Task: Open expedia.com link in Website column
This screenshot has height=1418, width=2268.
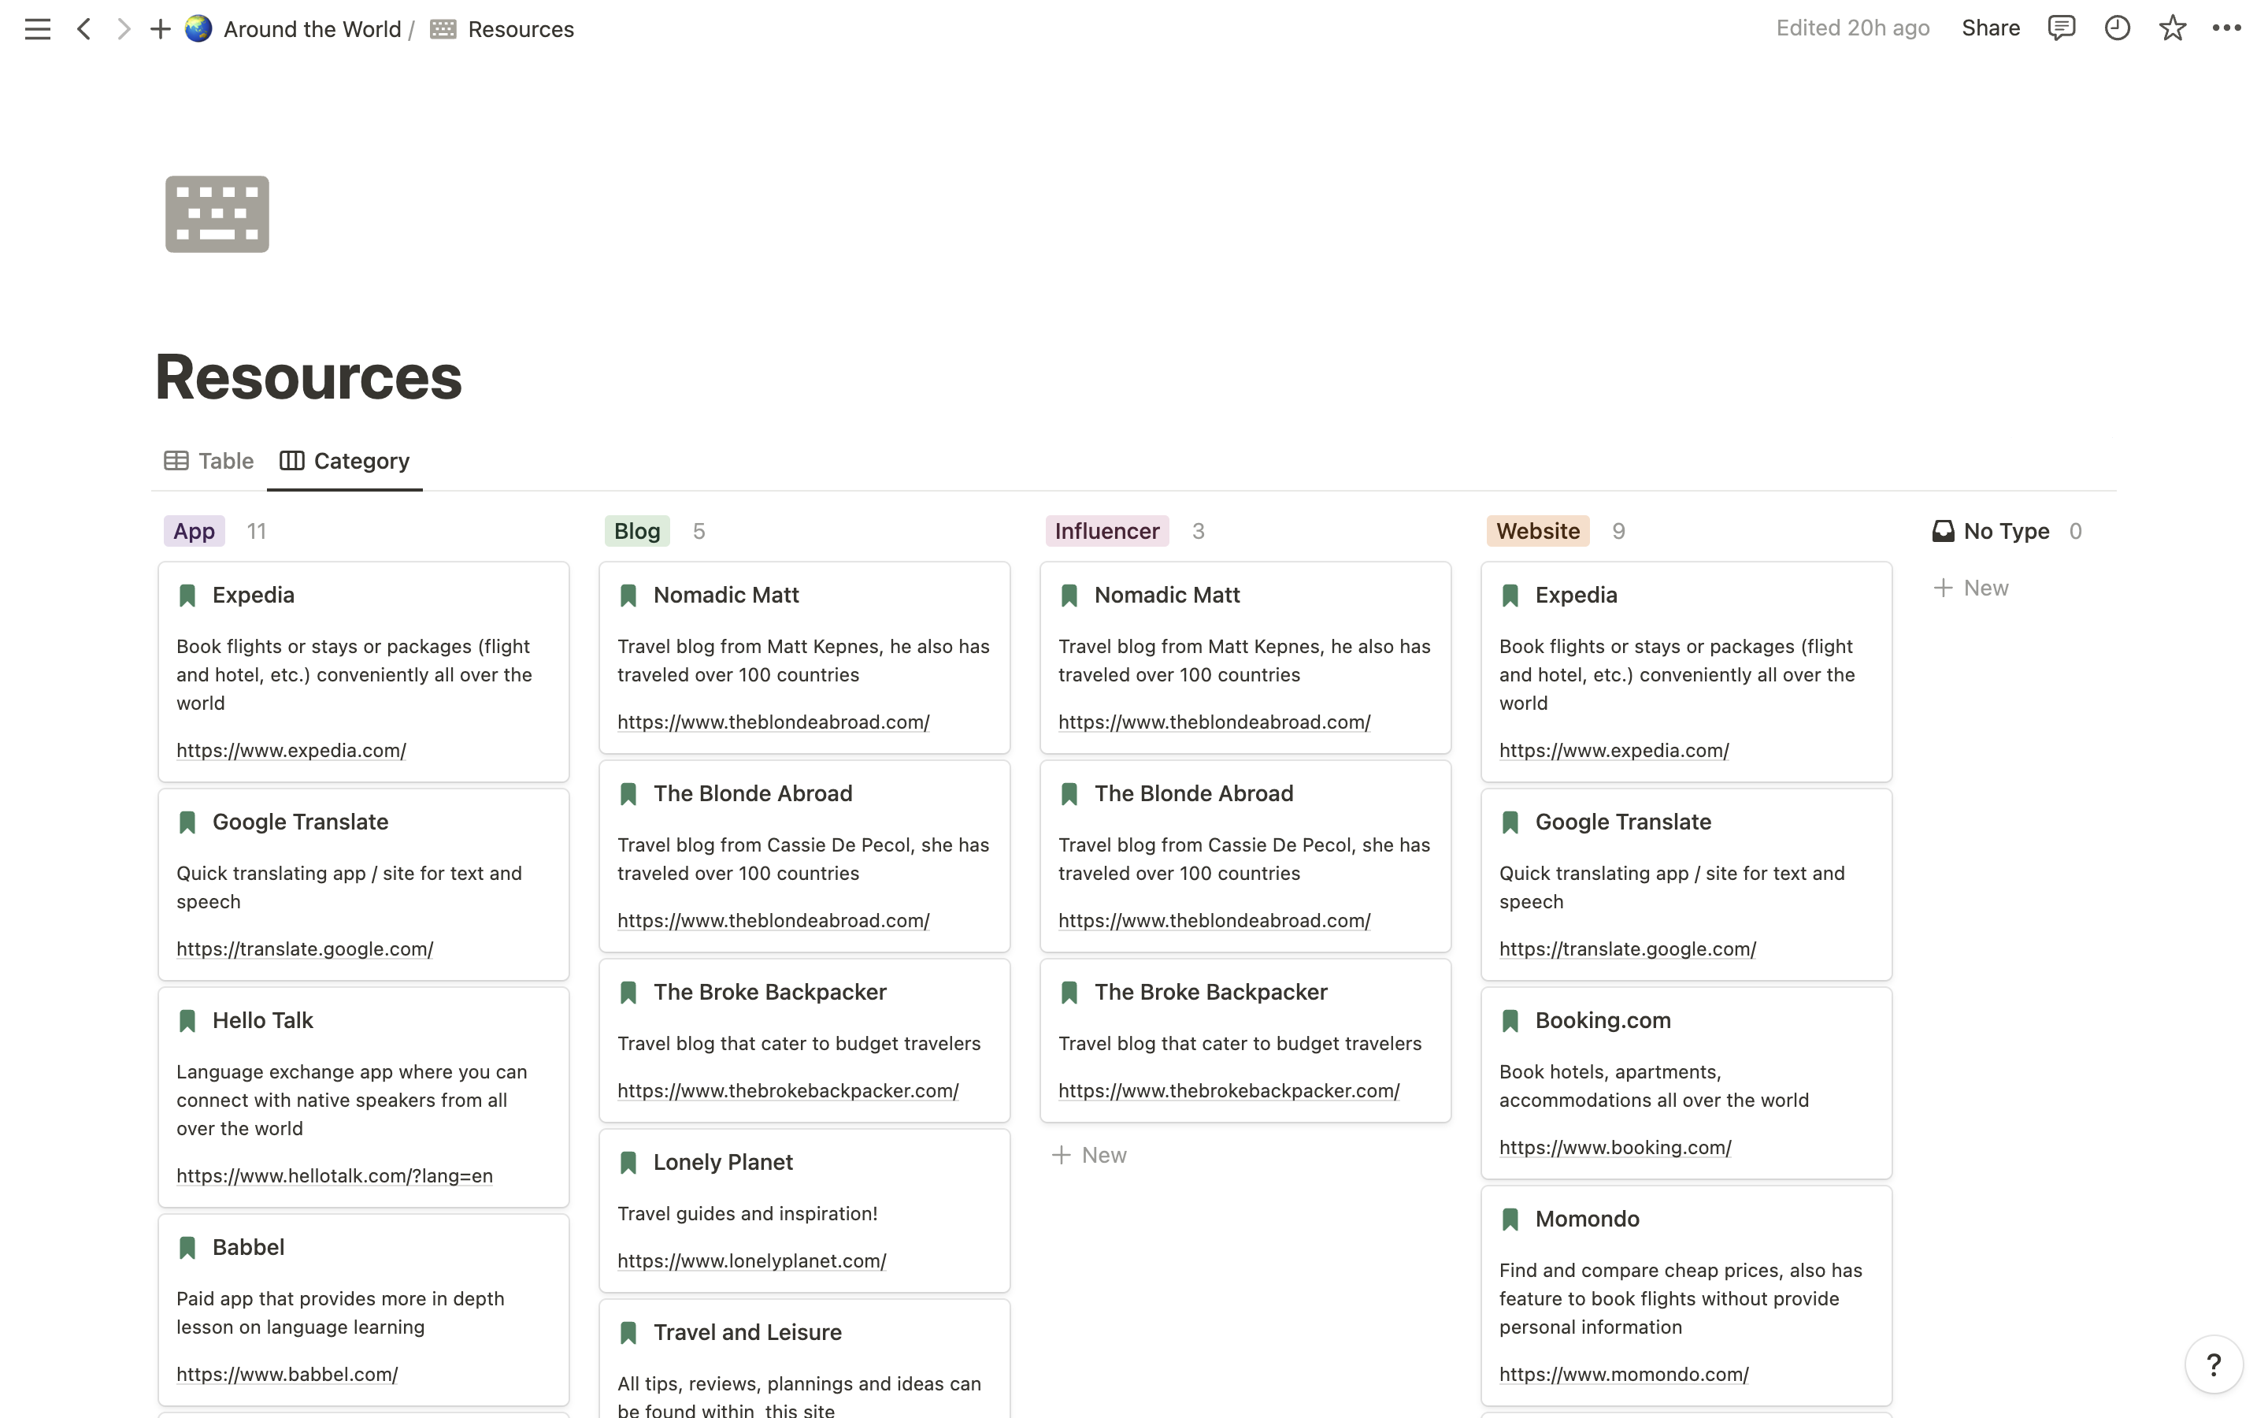Action: pyautogui.click(x=1614, y=750)
